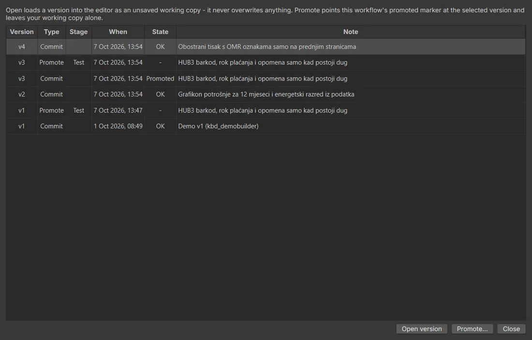
Task: Click the "Commit" type cell in v2 row
Action: pyautogui.click(x=52, y=94)
